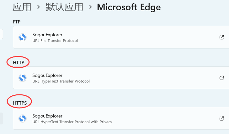
Task: Select the FTP section heading
Action: pos(17,22)
